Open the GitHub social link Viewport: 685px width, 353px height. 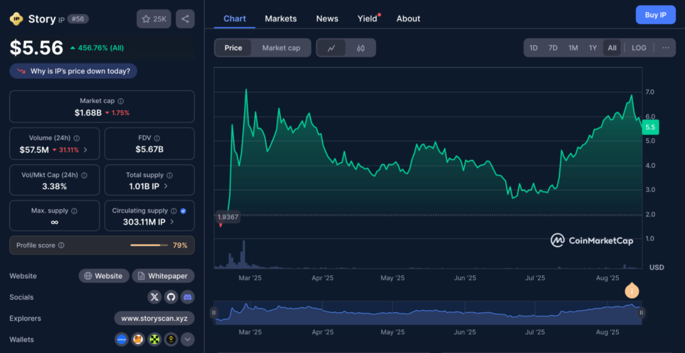tap(171, 297)
